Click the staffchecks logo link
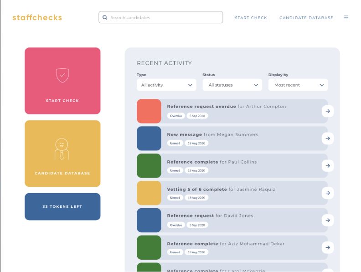Image resolution: width=361 pixels, height=272 pixels. [x=37, y=18]
